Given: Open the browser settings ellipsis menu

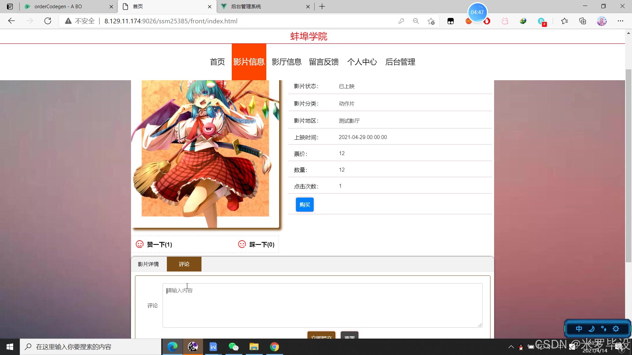Looking at the screenshot, I should point(620,21).
